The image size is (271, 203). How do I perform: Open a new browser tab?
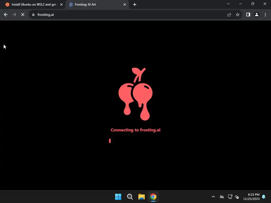coord(135,4)
